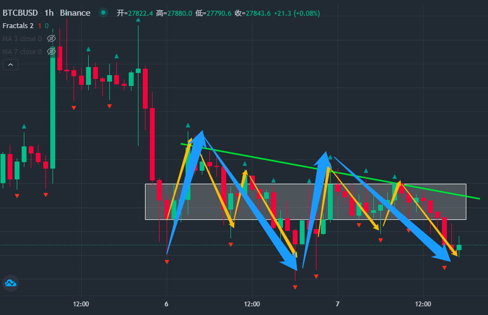Click the Binance exchange label
This screenshot has width=488, height=315.
(x=75, y=13)
